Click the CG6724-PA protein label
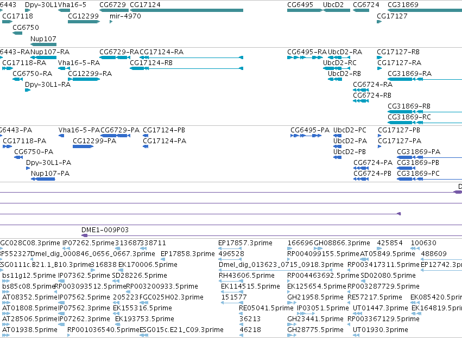This screenshot has width=462, height=338. click(373, 163)
